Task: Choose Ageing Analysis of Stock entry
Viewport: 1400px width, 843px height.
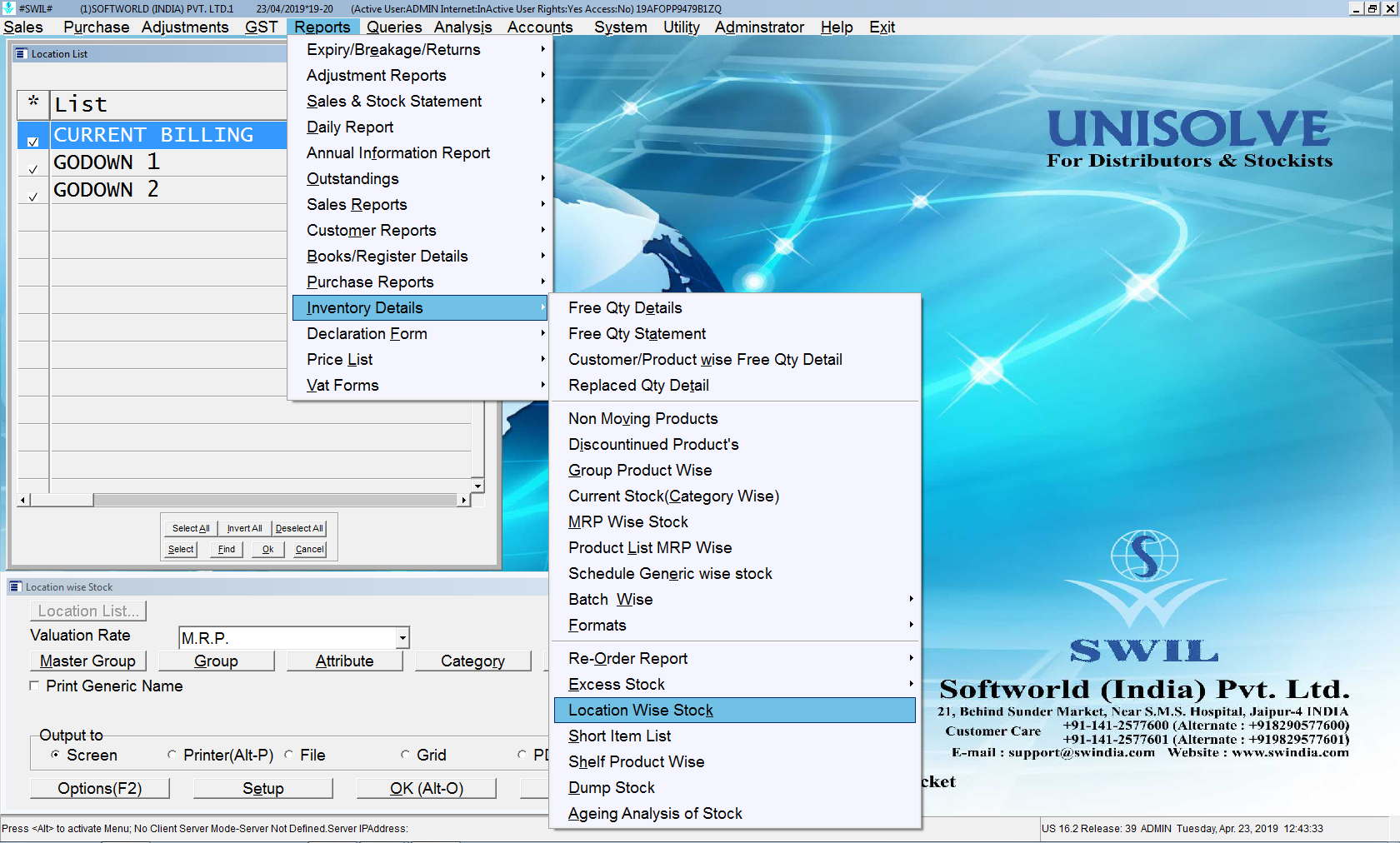Action: point(734,813)
